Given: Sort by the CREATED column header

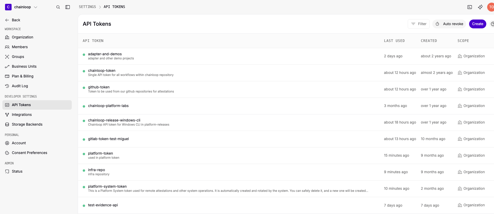Looking at the screenshot, I should pyautogui.click(x=429, y=41).
